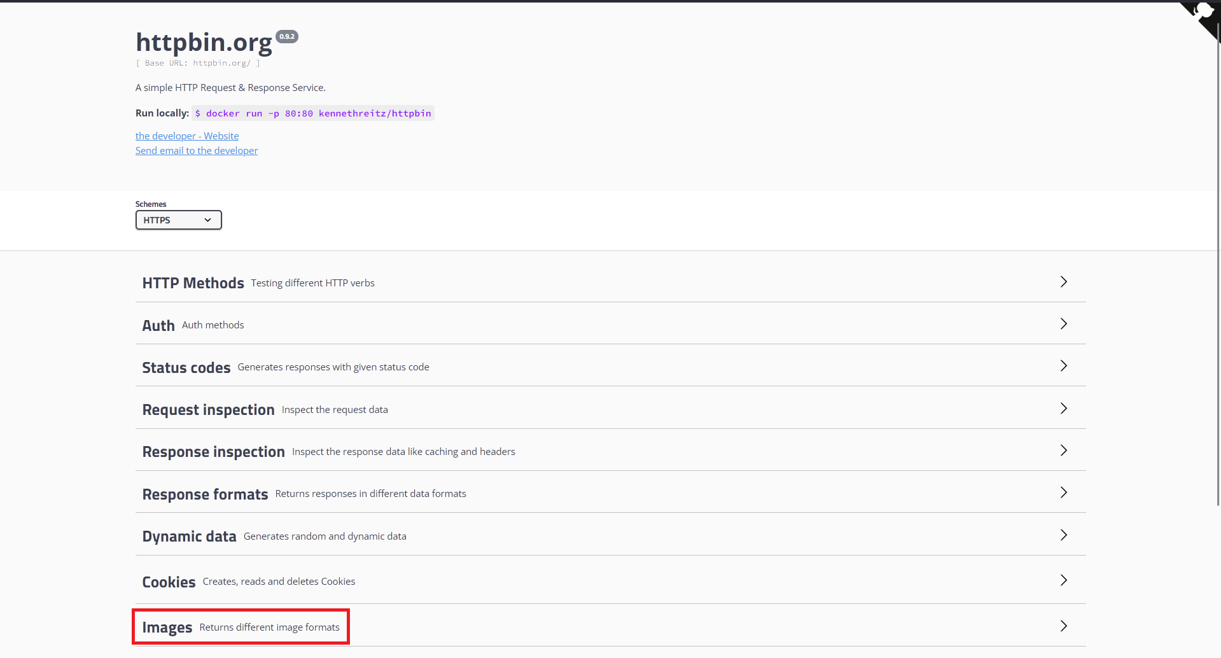Screen dimensions: 1221x658
Task: Click the docker run command text
Action: pos(313,113)
